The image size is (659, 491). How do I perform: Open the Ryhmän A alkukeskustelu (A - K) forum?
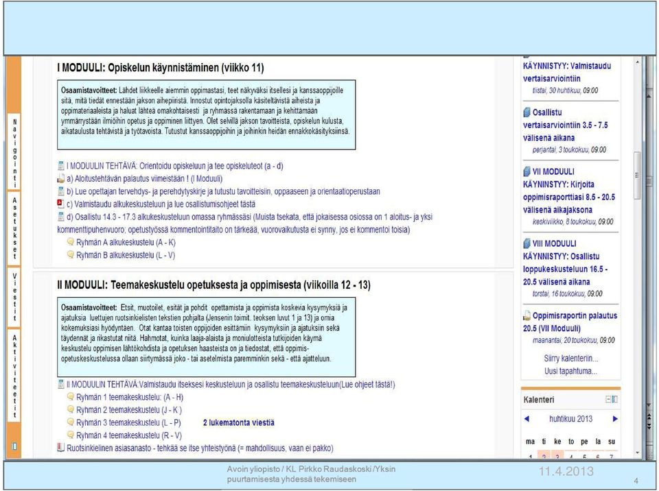[x=126, y=242]
